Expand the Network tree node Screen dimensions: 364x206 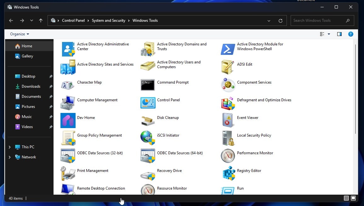coord(9,157)
